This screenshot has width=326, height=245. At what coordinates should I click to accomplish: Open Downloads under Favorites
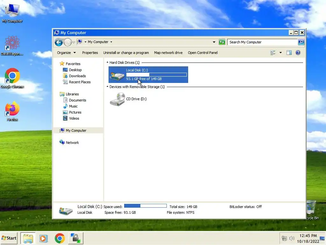(77, 76)
